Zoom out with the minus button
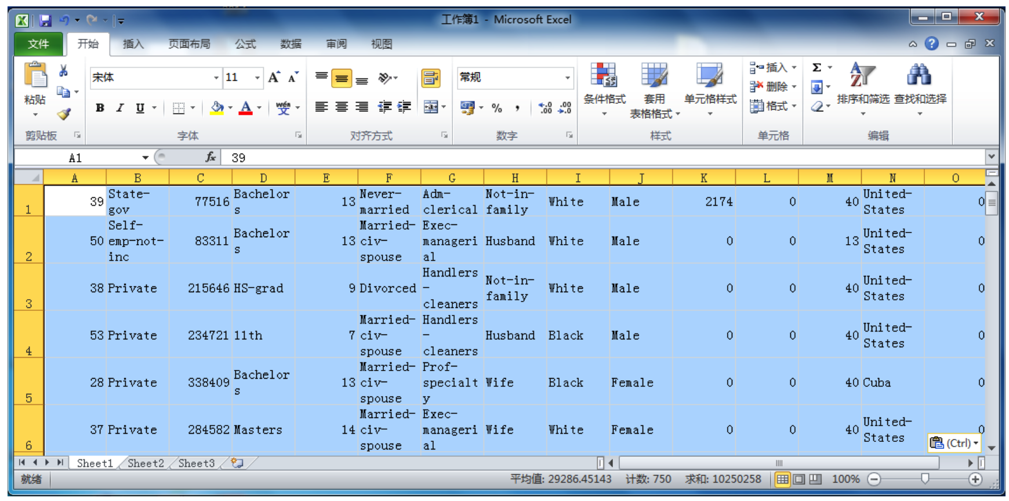 pyautogui.click(x=874, y=480)
